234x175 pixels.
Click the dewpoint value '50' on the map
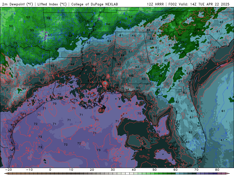coord(11,26)
